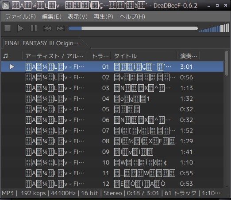Minimize the DeaDBeeF window
This screenshot has width=231, height=200.
(209, 6)
